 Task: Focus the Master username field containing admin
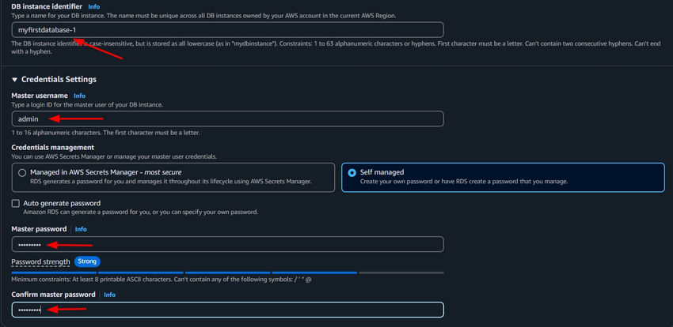[x=227, y=118]
